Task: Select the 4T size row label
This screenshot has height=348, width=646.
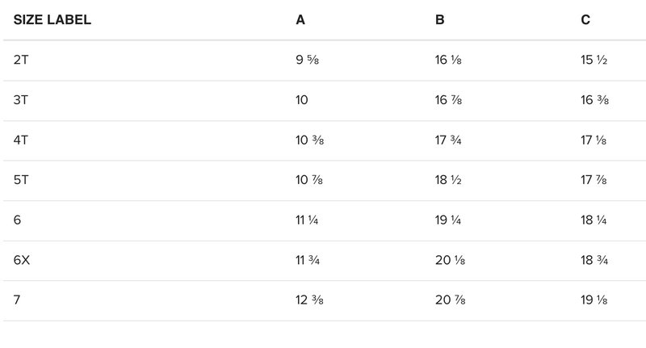Action: click(22, 140)
